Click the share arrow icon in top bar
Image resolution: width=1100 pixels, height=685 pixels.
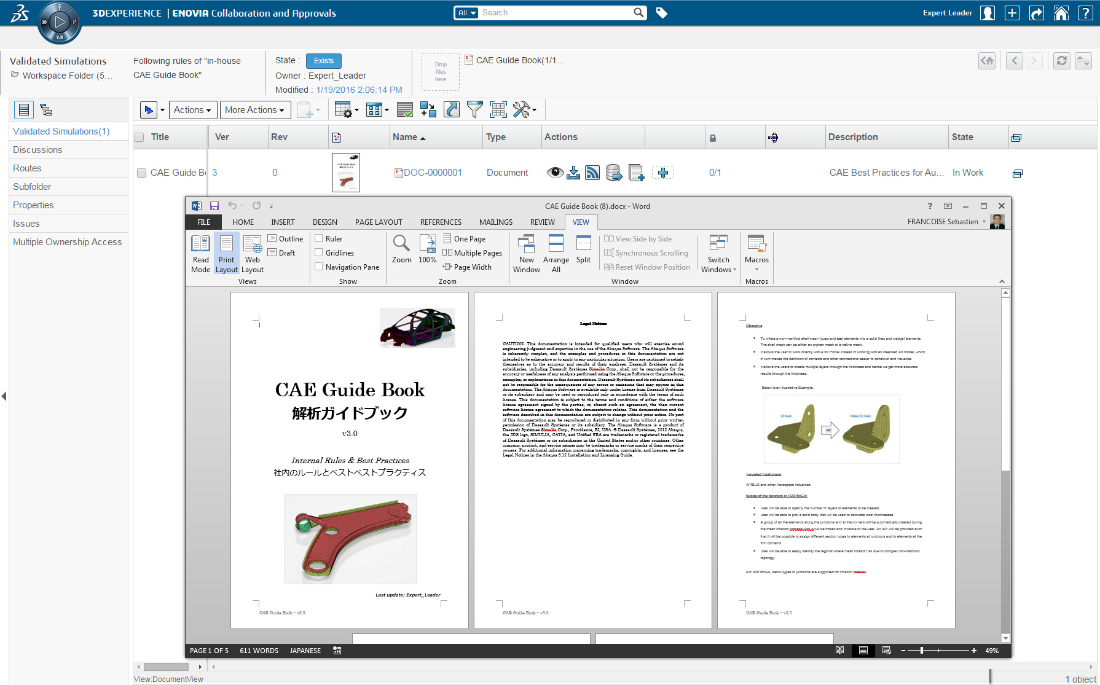[x=1037, y=13]
